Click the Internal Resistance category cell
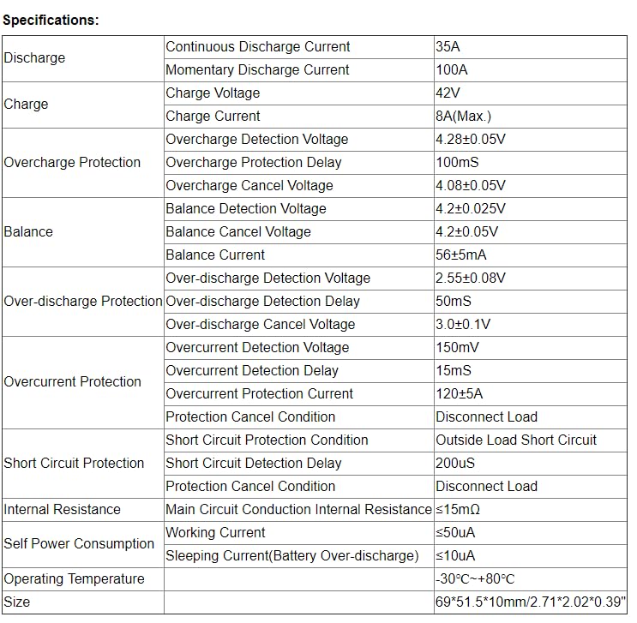The image size is (637, 623). click(63, 510)
